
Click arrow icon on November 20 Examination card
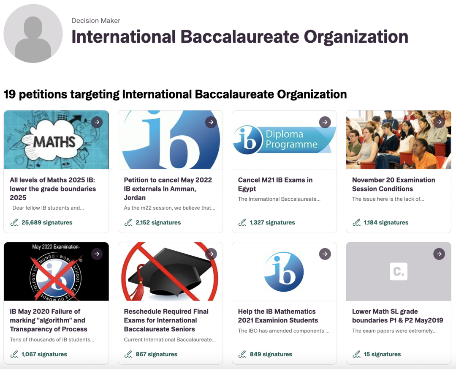(x=439, y=122)
